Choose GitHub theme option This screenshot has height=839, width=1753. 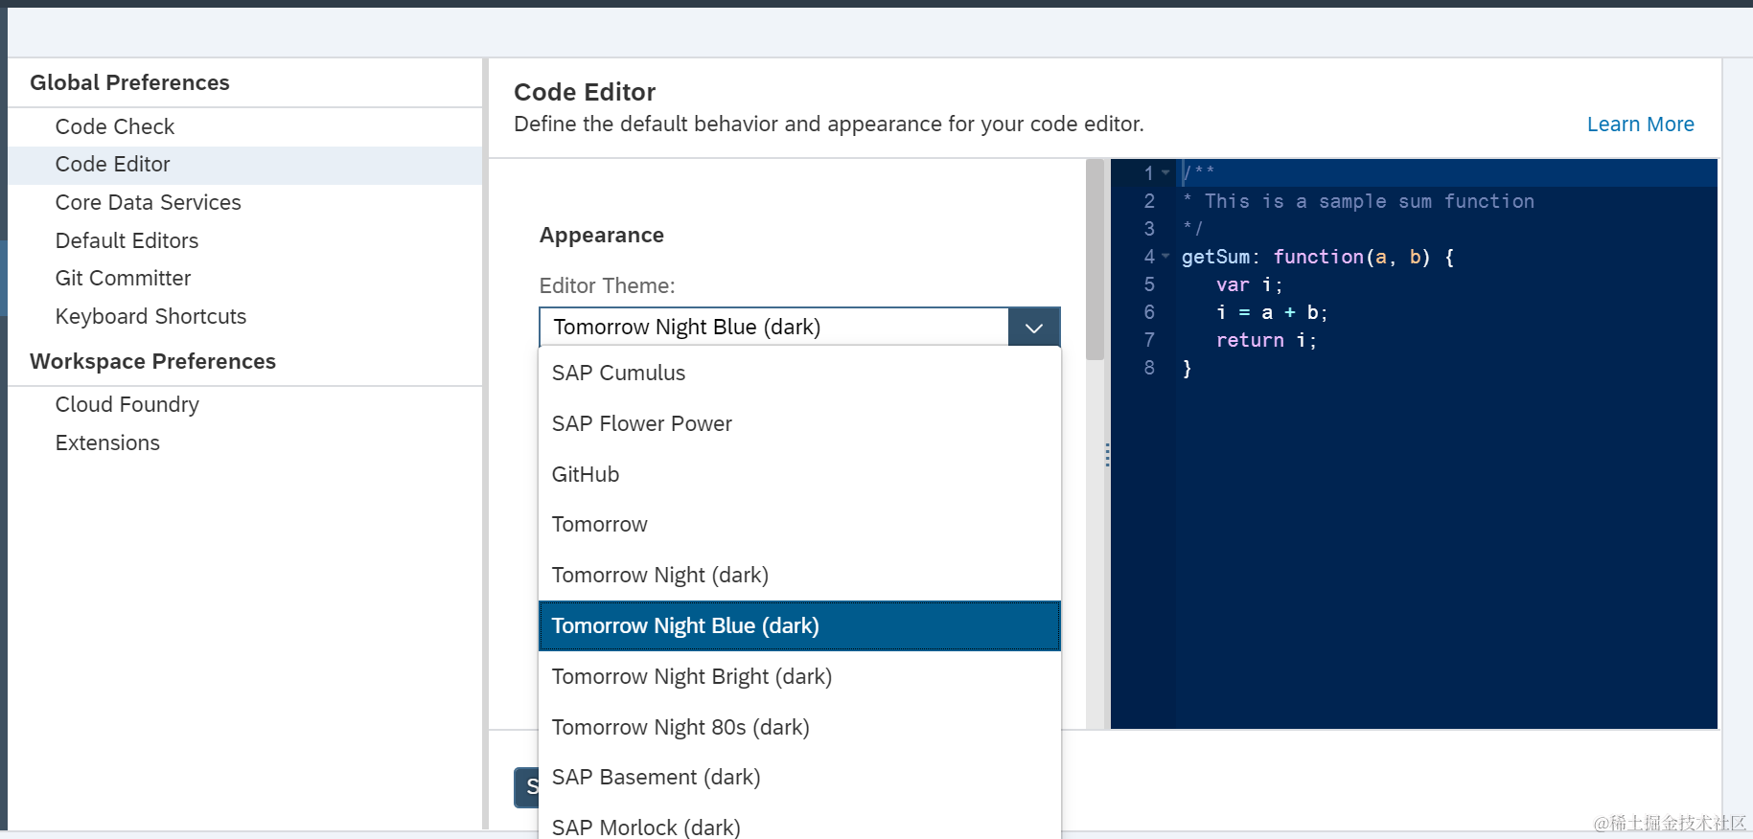click(x=799, y=474)
